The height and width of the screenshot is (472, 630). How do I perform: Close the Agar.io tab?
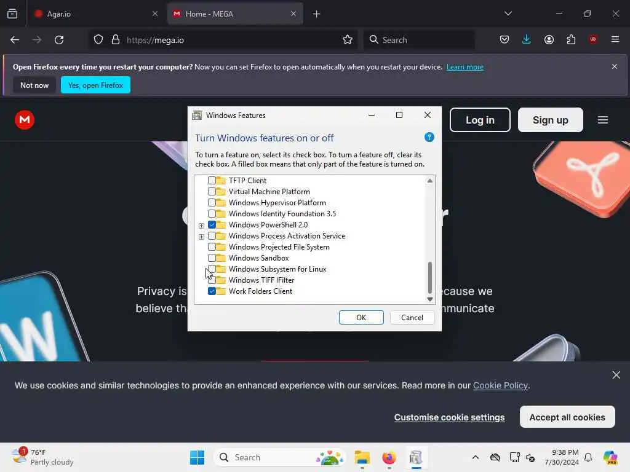[155, 14]
